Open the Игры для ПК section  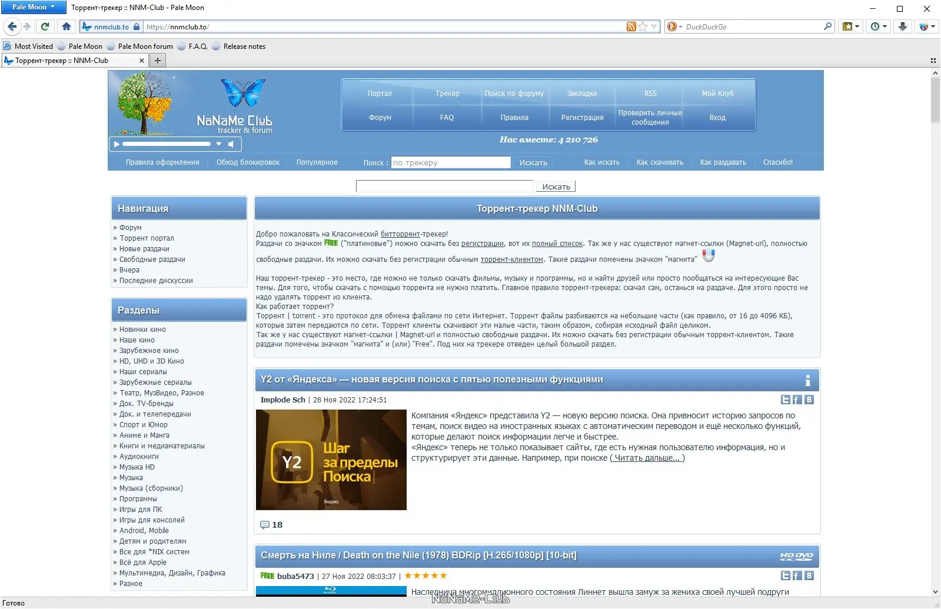point(141,510)
